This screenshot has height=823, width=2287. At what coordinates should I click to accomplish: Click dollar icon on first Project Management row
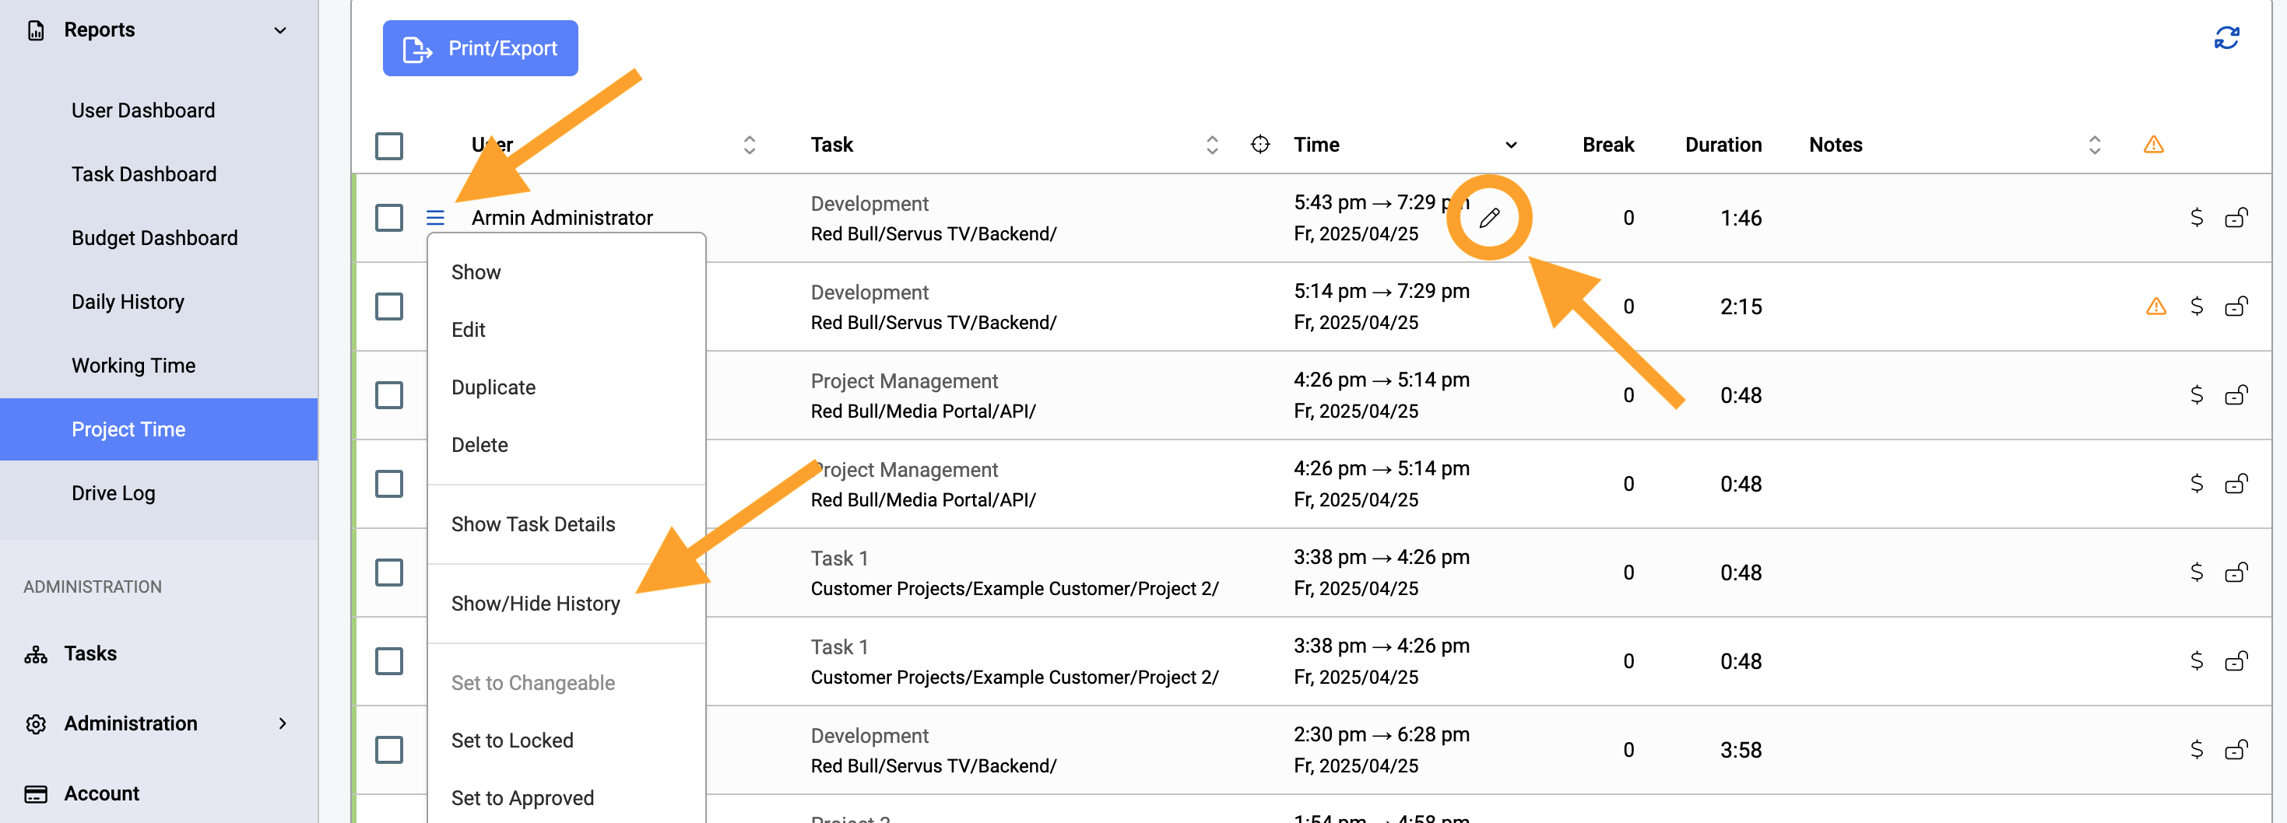click(x=2196, y=394)
